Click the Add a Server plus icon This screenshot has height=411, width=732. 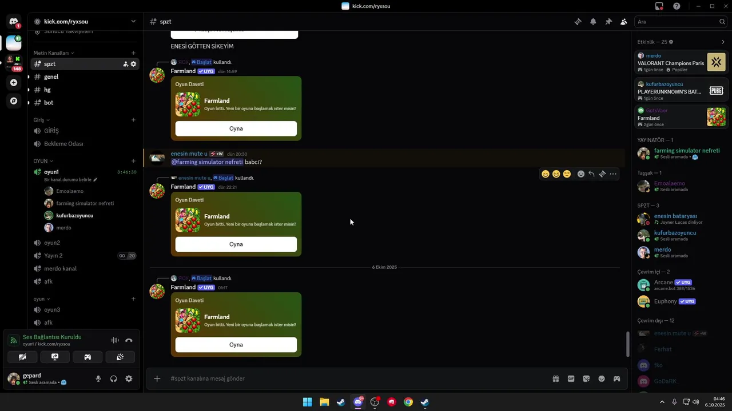click(14, 82)
